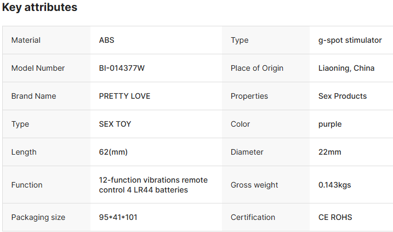Select the BI-014377W model number value

pyautogui.click(x=122, y=68)
